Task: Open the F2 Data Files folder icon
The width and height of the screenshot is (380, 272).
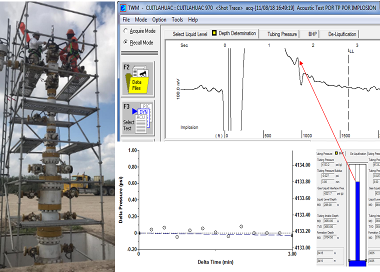Action: point(137,78)
